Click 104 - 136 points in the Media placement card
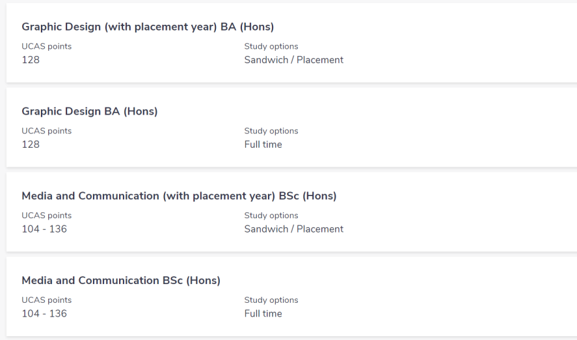This screenshot has width=577, height=340. pos(44,229)
